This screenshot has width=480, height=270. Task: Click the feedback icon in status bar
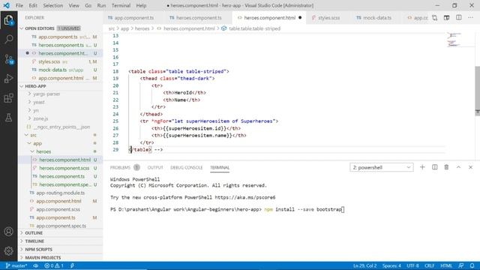(x=461, y=265)
